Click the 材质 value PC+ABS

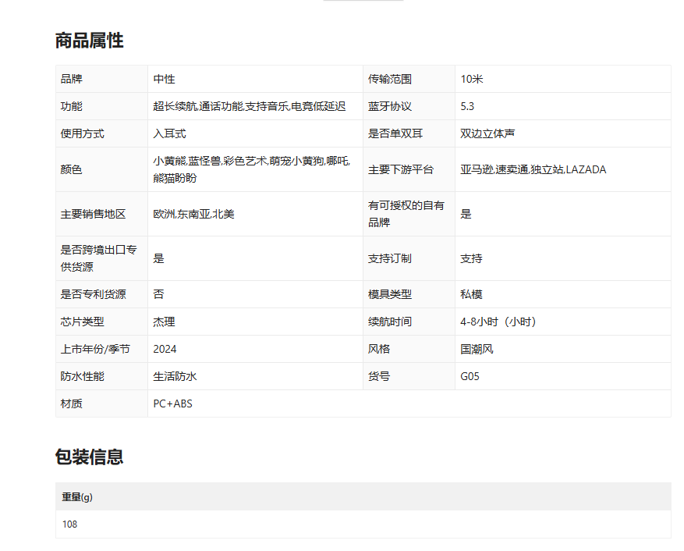point(172,403)
